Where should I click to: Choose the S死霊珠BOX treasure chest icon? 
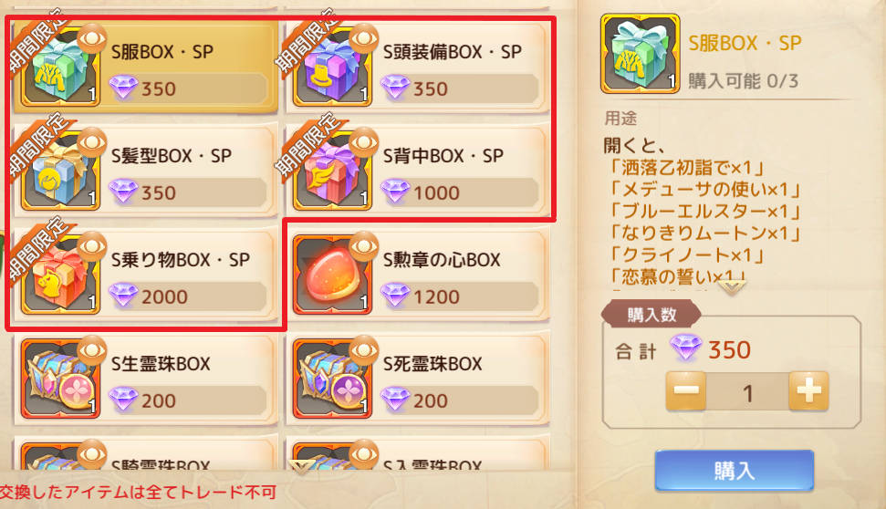332,379
